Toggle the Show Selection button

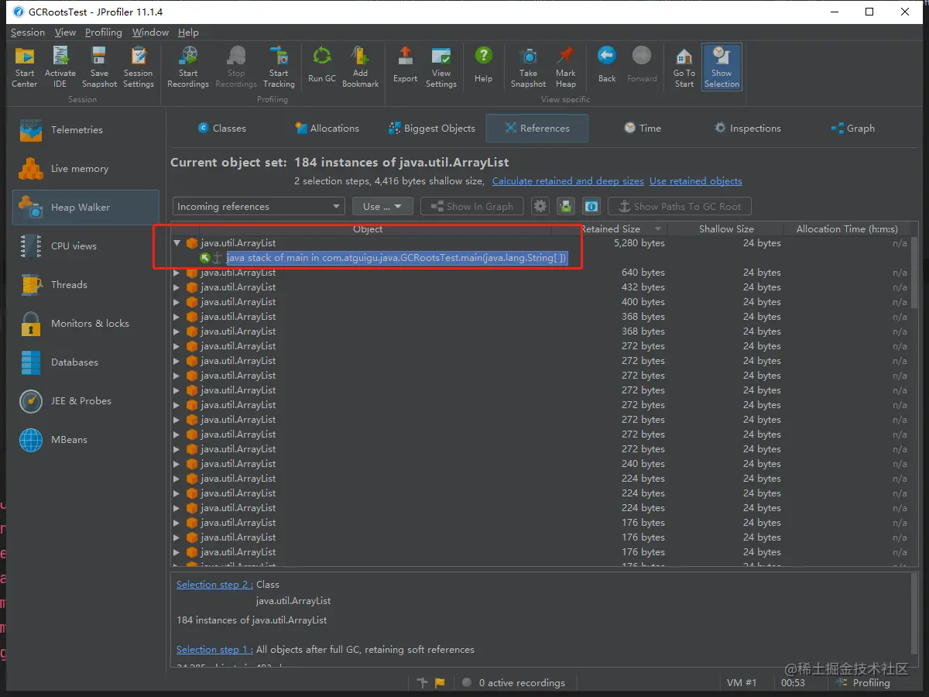coord(722,67)
